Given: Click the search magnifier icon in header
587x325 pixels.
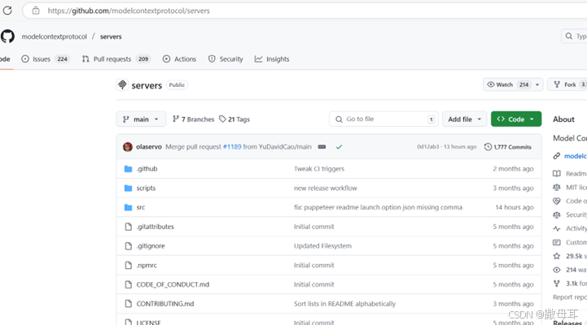Looking at the screenshot, I should (x=568, y=37).
